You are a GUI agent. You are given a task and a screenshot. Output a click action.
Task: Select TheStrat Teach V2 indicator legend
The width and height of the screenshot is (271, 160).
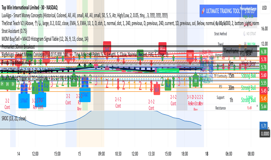[130, 23]
